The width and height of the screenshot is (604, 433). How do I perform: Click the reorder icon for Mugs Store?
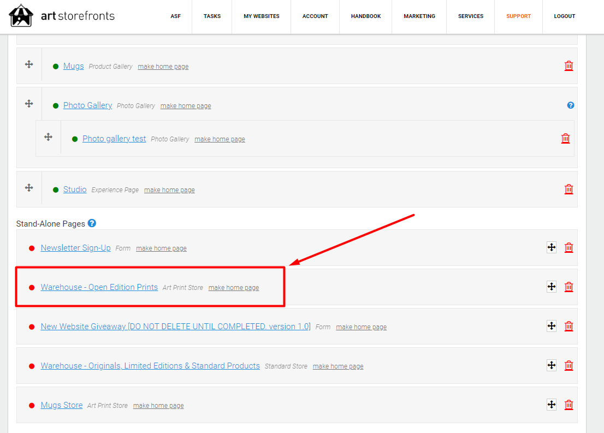point(551,405)
